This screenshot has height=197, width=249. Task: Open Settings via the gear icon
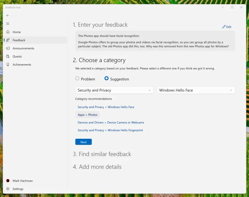point(8,189)
